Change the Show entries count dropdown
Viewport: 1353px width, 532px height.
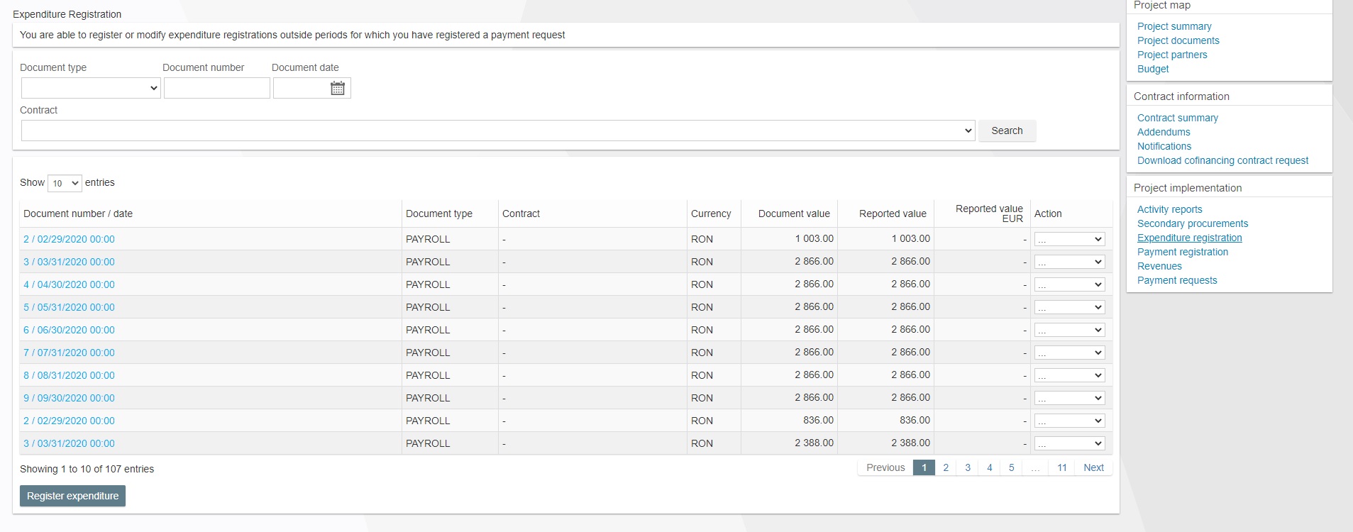click(x=65, y=183)
